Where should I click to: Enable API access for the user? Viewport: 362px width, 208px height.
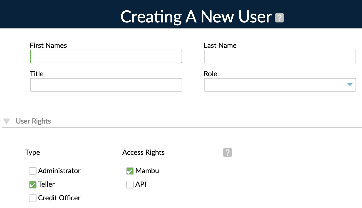click(130, 184)
